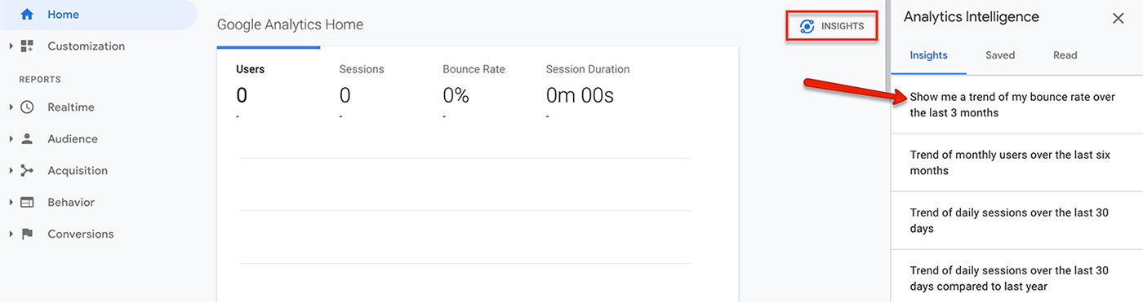Screen dimensions: 1143x302
Task: Expand the Audience reports arrow
Action: click(x=11, y=139)
